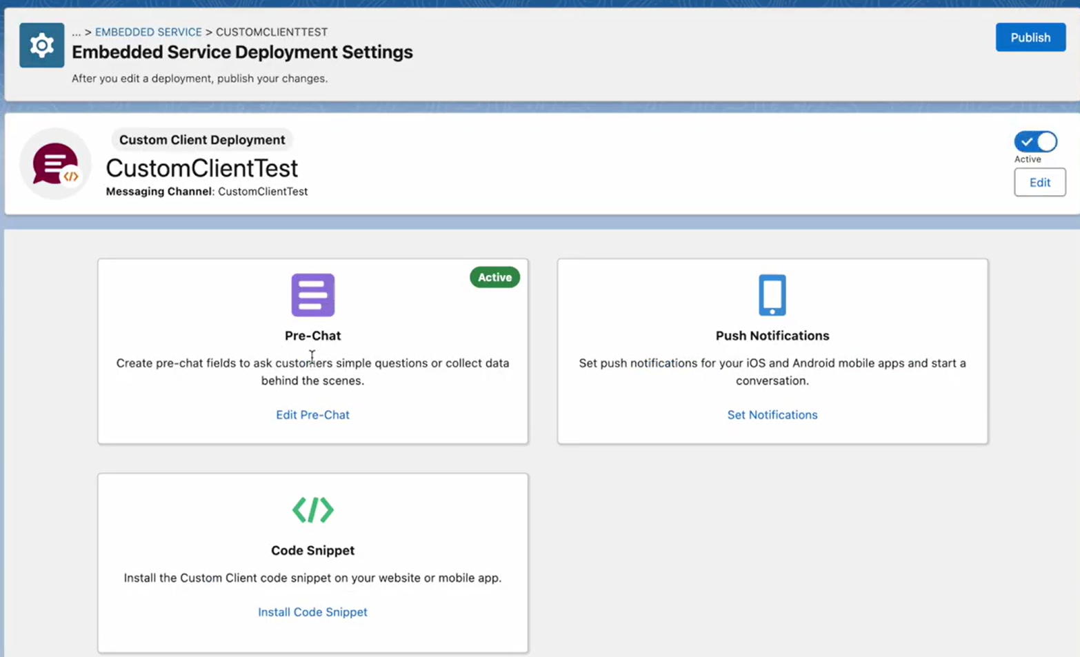Viewport: 1080px width, 657px height.
Task: Select the Pre-Chat card title
Action: [x=312, y=336]
